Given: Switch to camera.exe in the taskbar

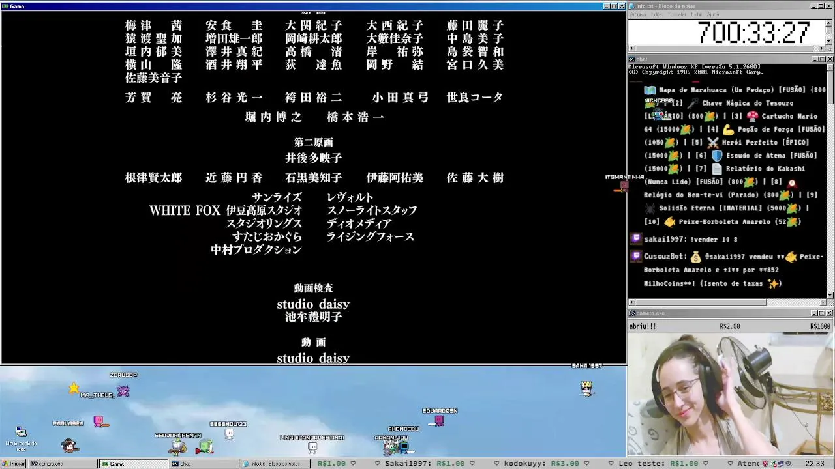Looking at the screenshot, I should 63,464.
